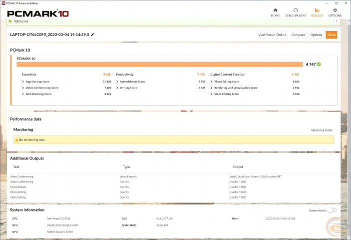Switch to the Benchmarks tab
Image resolution: width=351 pixels, height=240 pixels.
pyautogui.click(x=296, y=13)
